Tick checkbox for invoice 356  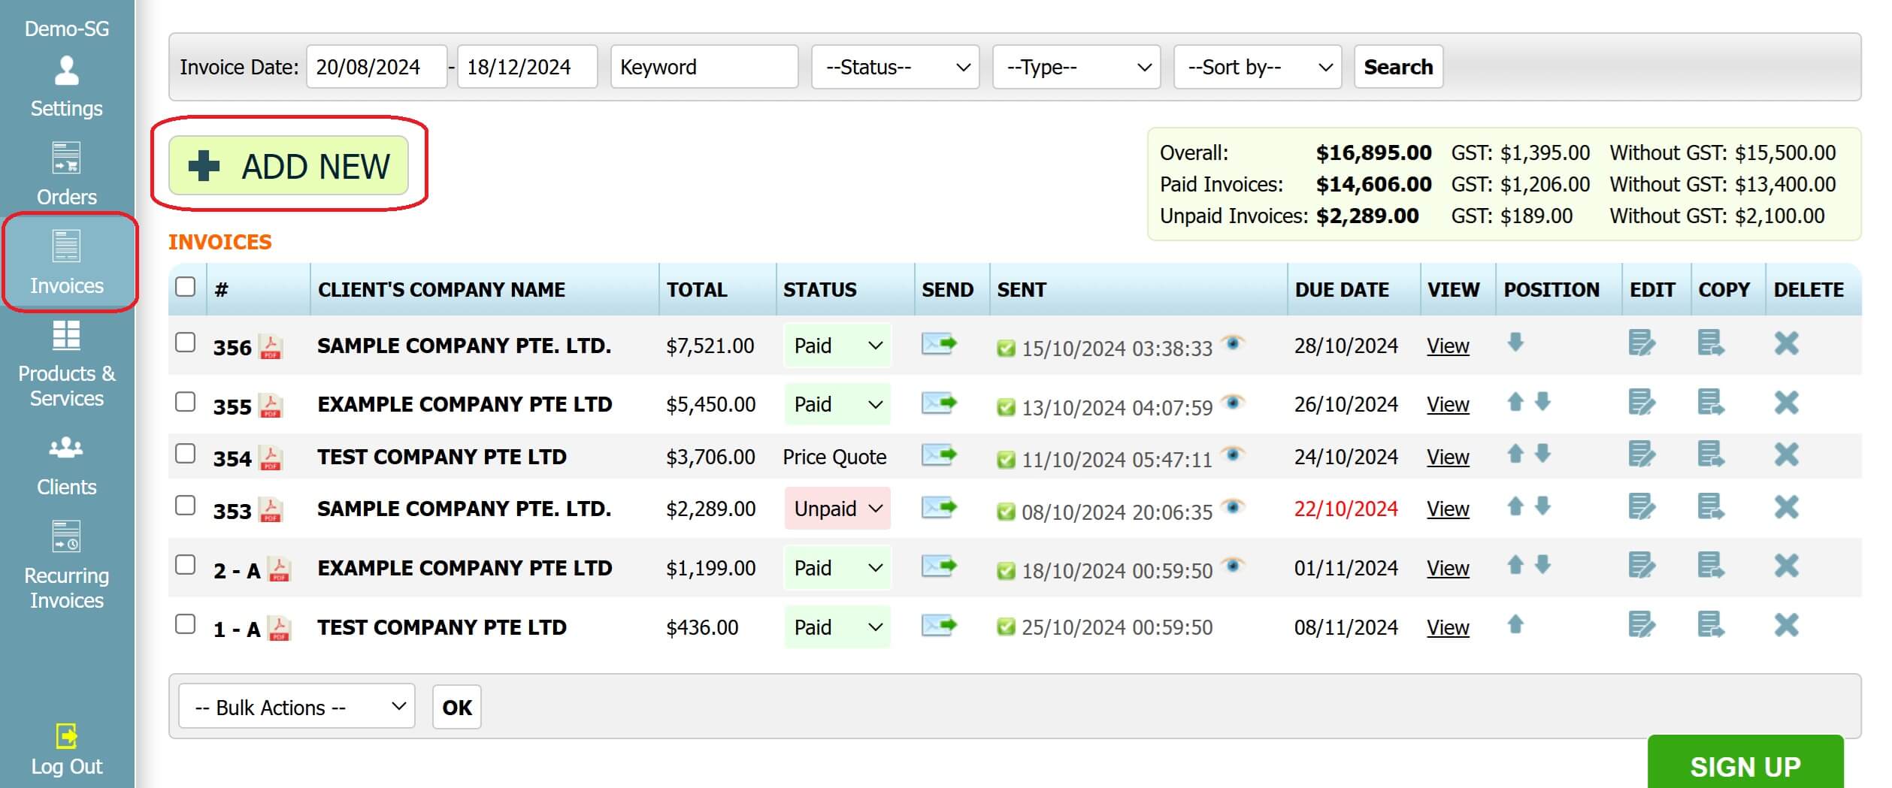click(185, 343)
